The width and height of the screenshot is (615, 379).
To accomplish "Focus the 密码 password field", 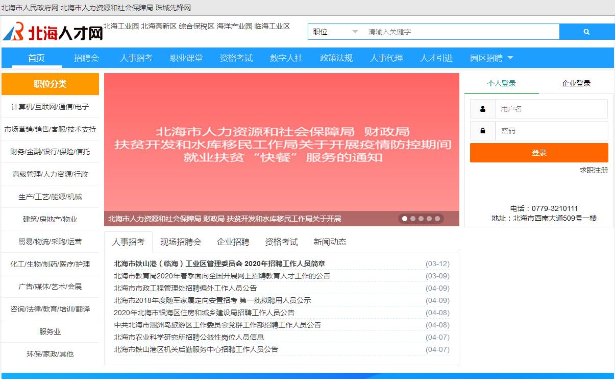I will pos(551,131).
